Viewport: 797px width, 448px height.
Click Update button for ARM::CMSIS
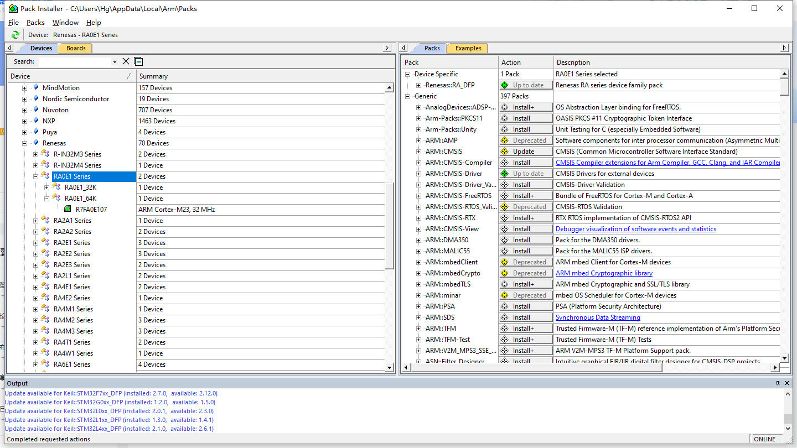pos(525,152)
